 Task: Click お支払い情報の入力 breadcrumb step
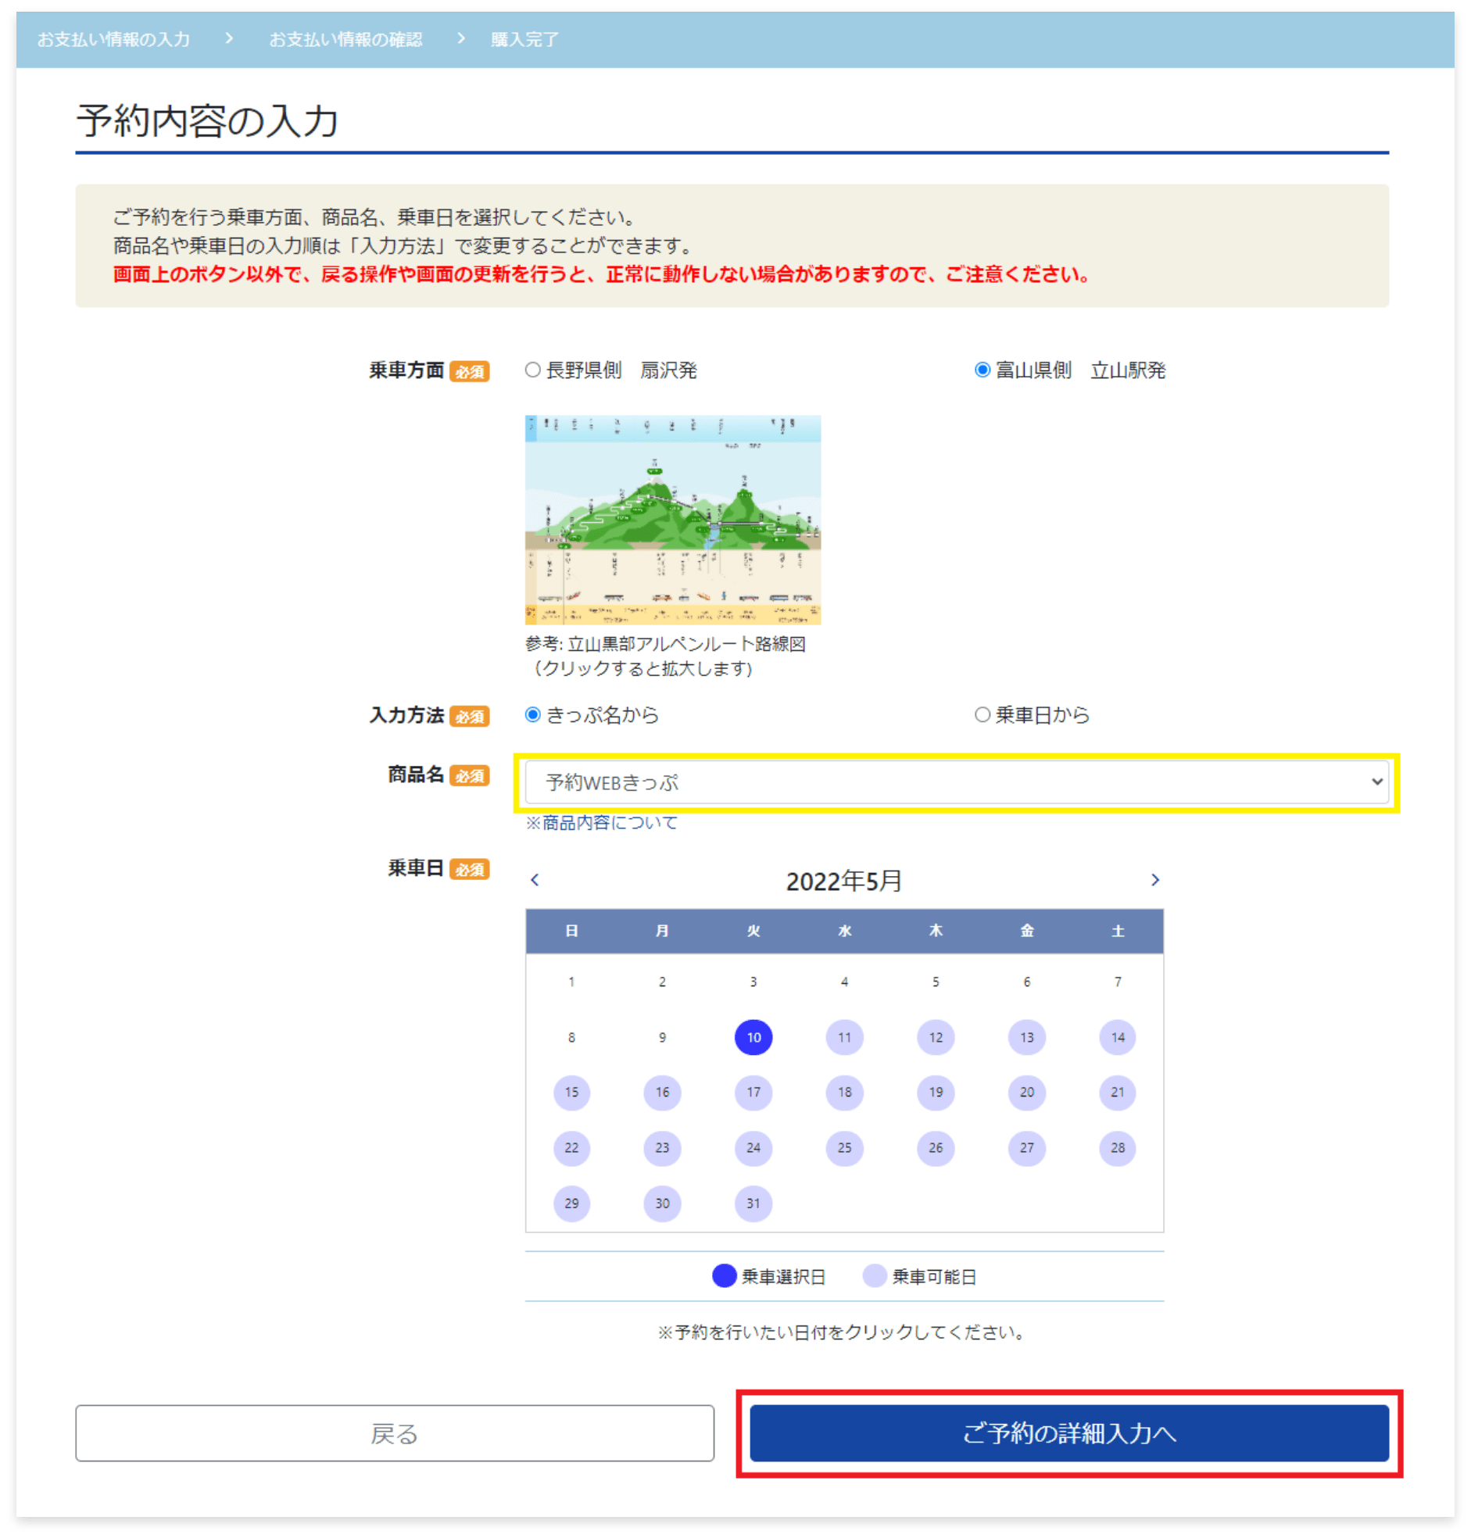[x=113, y=39]
